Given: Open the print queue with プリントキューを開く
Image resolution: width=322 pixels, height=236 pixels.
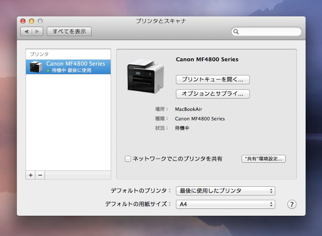Looking at the screenshot, I should coord(213,79).
